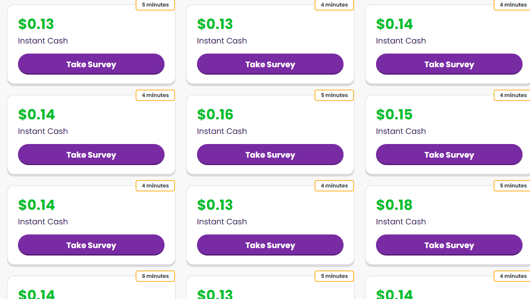
Task: Take the $0.16 Instant Cash survey
Action: click(x=270, y=154)
